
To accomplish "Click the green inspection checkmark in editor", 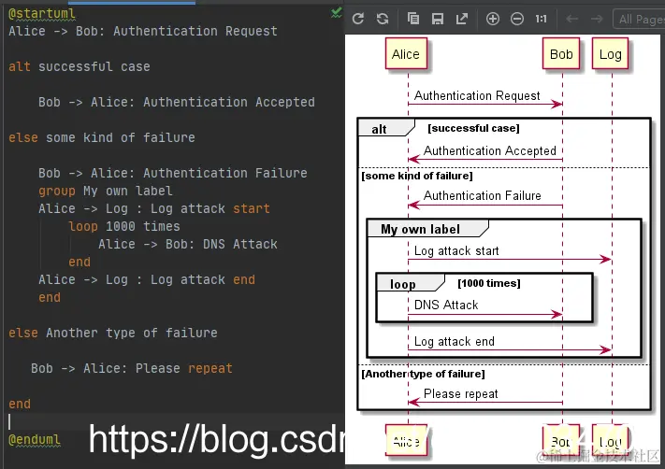I will (x=337, y=13).
